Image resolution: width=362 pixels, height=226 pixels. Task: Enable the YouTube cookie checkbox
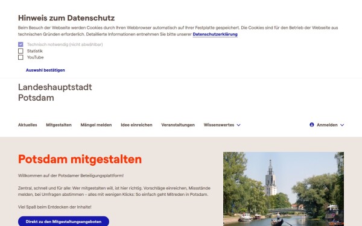point(21,57)
